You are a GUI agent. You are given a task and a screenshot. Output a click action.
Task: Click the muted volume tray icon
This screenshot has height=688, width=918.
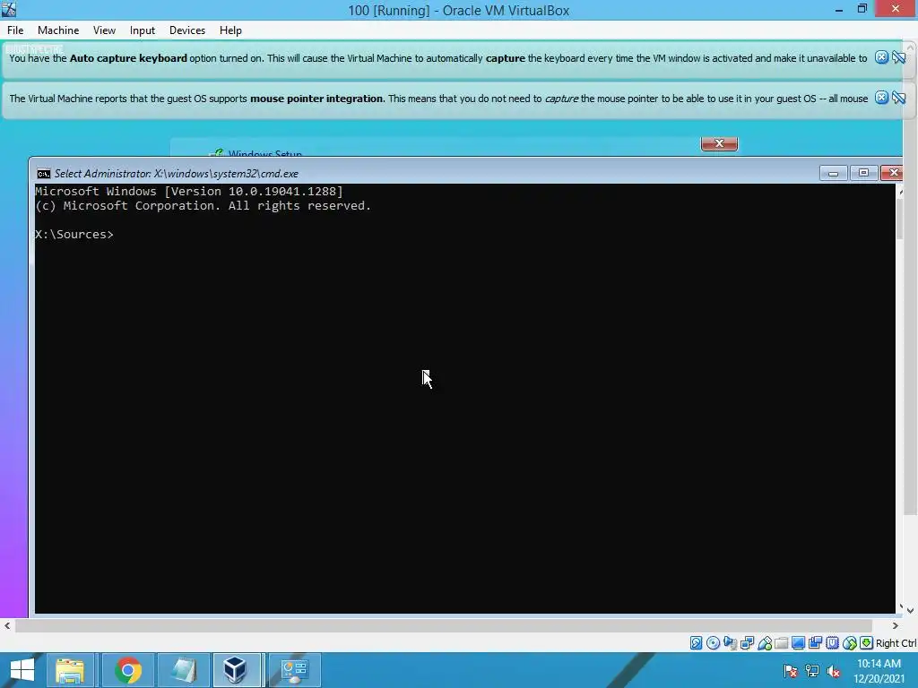[833, 671]
